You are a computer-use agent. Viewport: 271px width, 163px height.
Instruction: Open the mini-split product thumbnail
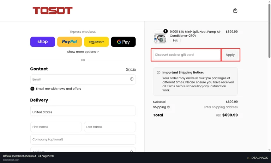coord(160,37)
